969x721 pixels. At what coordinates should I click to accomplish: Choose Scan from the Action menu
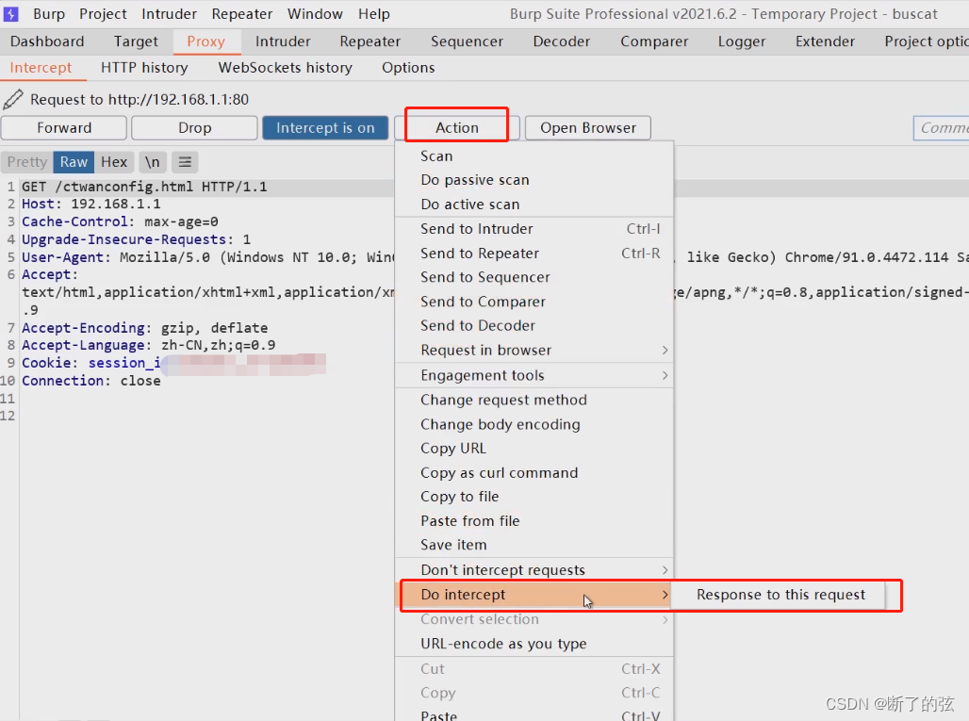click(x=534, y=156)
